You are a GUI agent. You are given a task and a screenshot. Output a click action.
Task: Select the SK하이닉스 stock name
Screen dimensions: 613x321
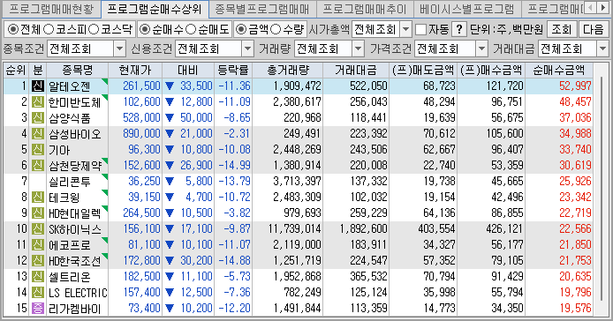[x=75, y=229]
